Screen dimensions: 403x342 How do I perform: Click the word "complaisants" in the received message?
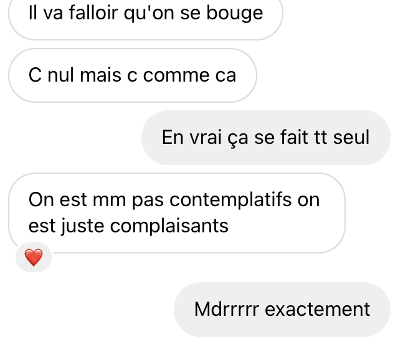[169, 227]
